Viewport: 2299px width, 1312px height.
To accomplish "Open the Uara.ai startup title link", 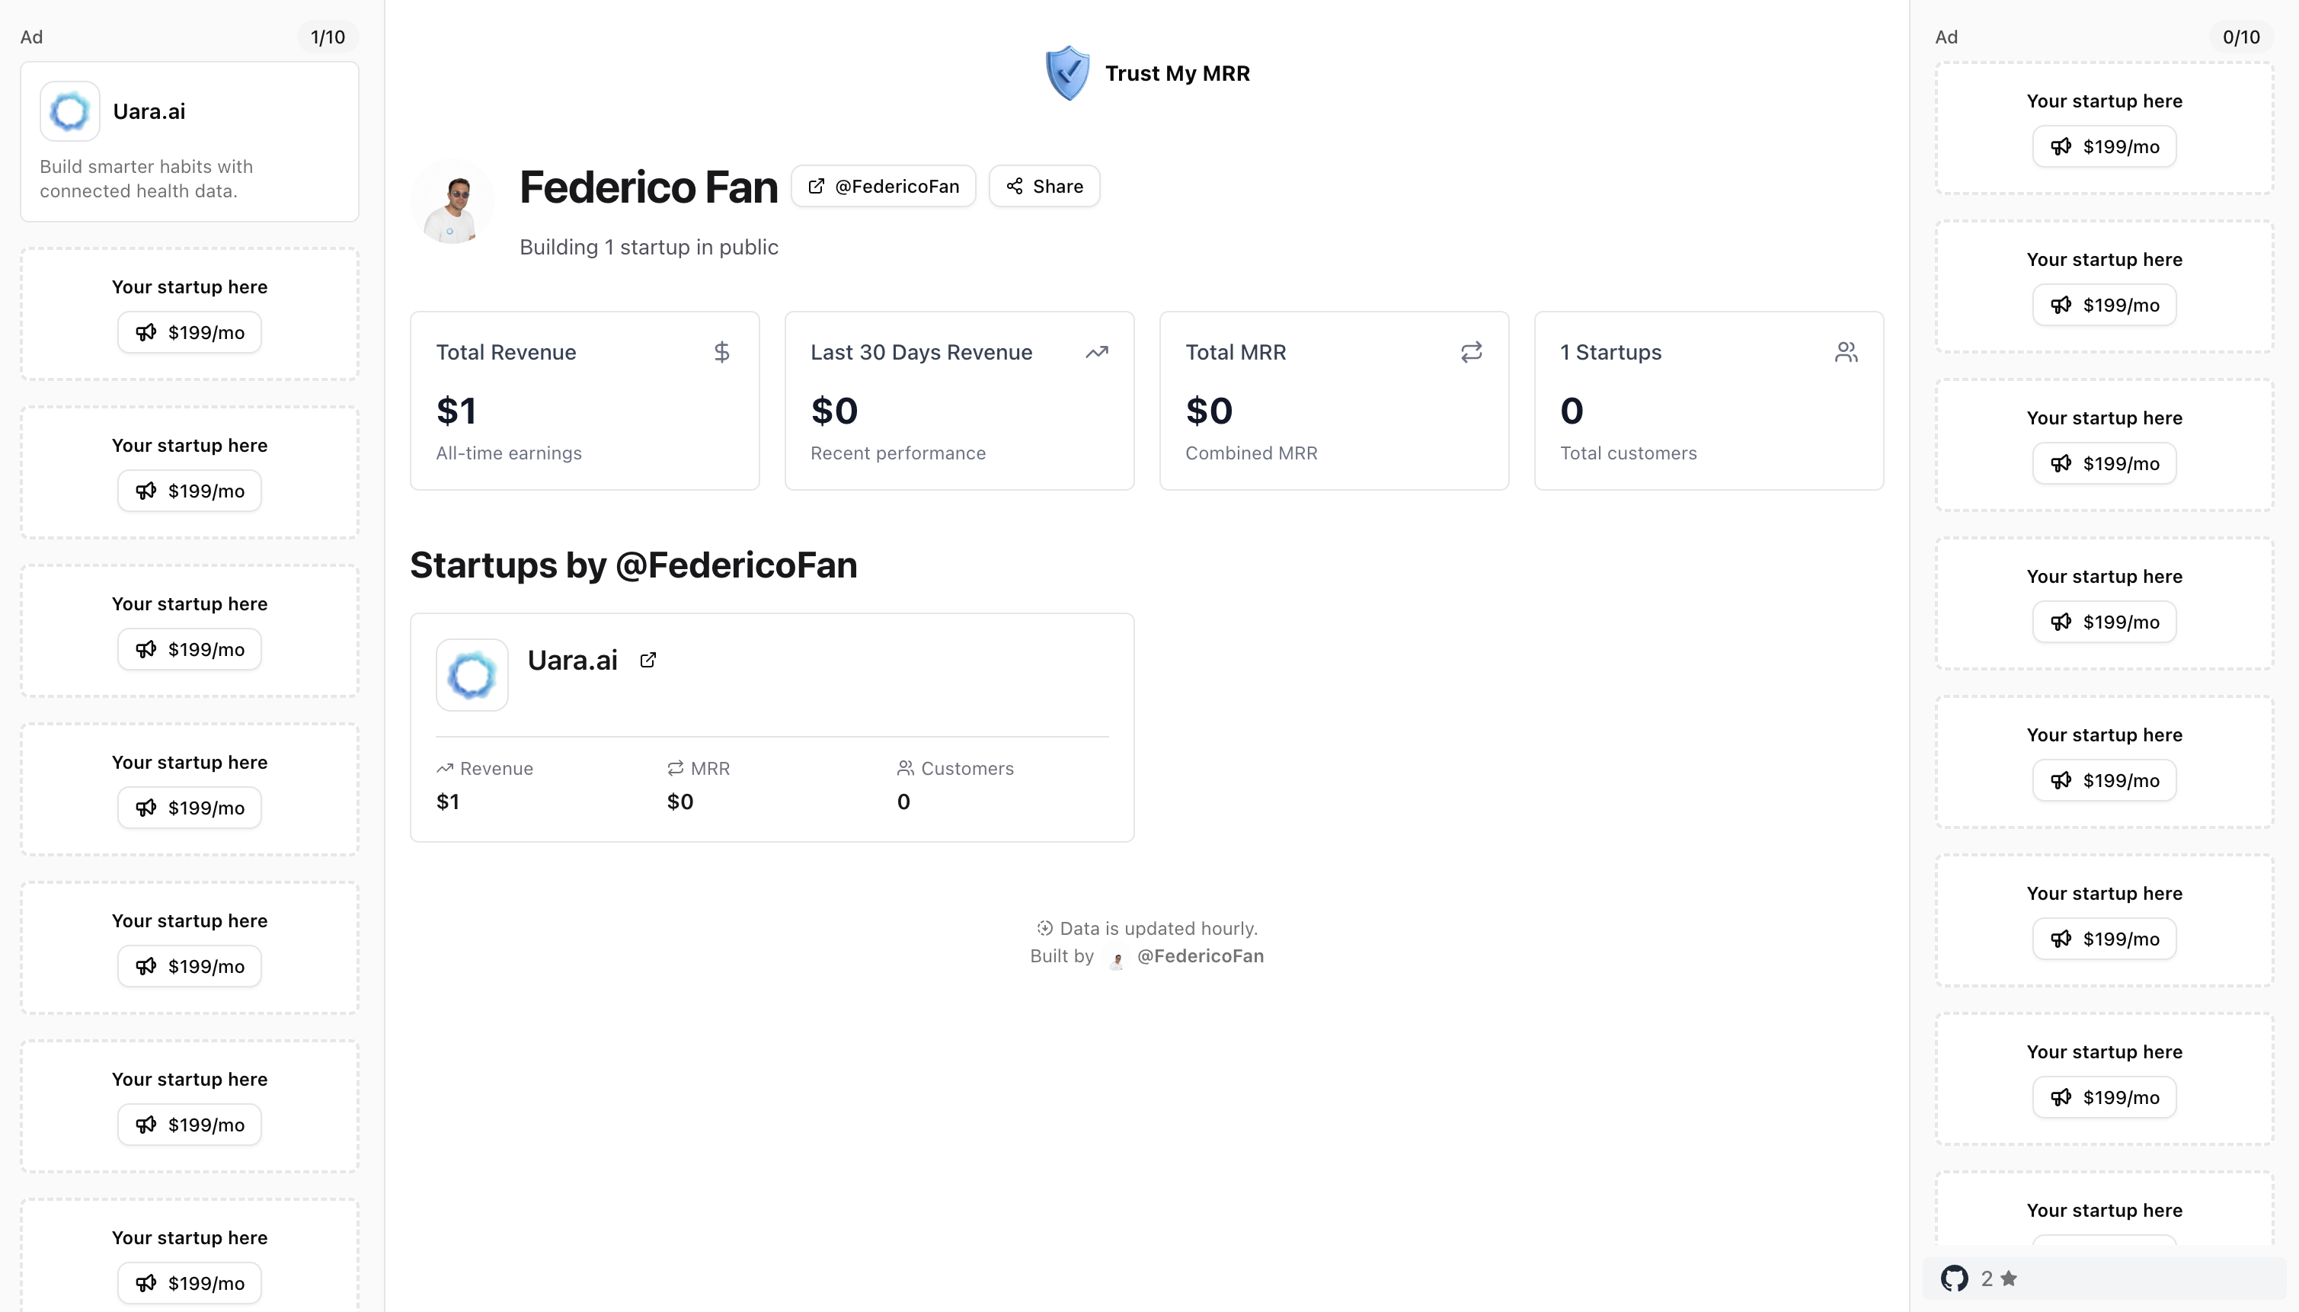I will pyautogui.click(x=573, y=661).
